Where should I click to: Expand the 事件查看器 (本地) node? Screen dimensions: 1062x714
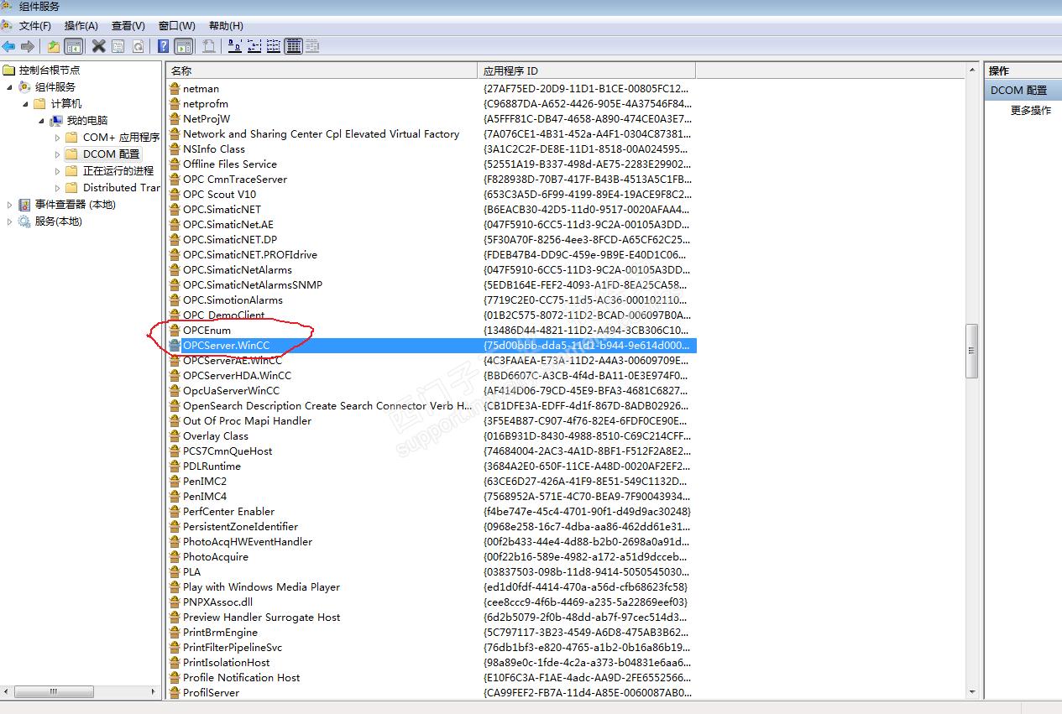[10, 205]
